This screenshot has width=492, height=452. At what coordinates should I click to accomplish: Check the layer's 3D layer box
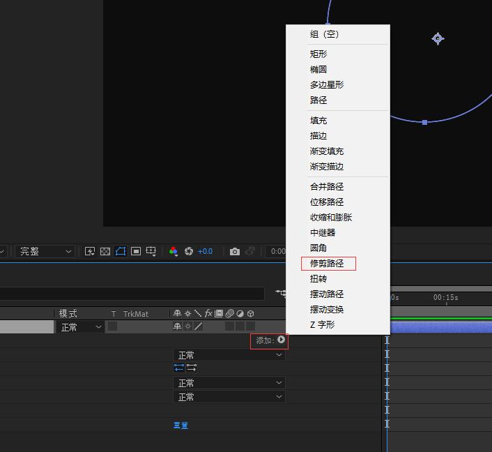coord(250,326)
